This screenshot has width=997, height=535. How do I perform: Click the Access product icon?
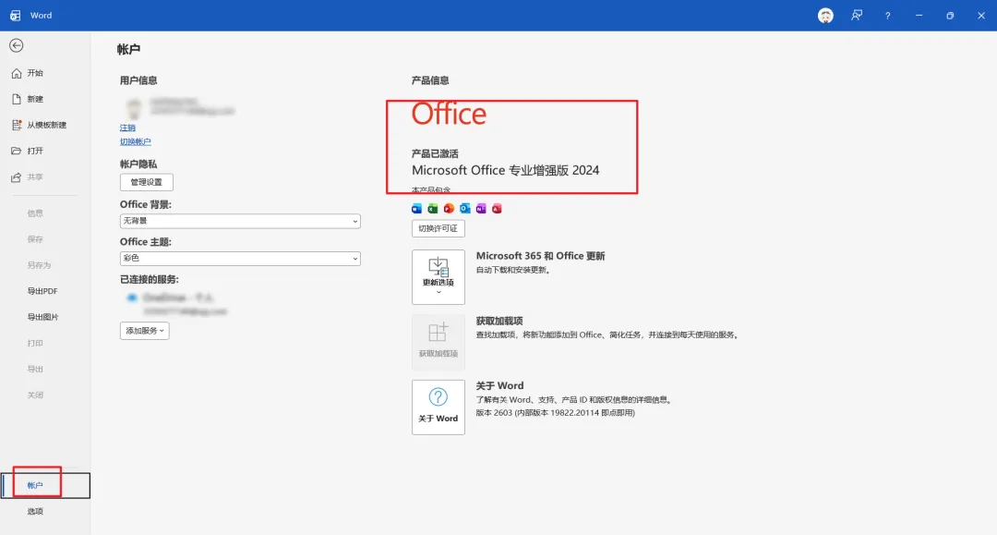tap(497, 209)
